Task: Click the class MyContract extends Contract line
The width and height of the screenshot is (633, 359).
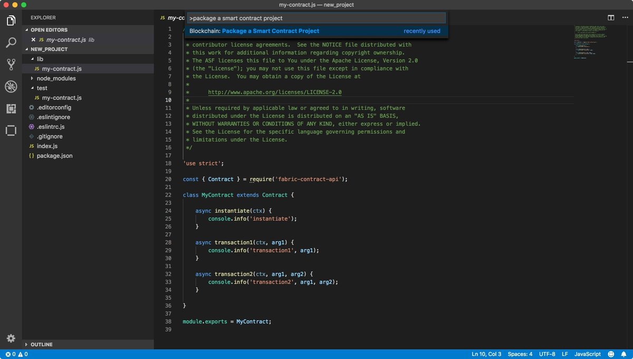Action: point(238,195)
